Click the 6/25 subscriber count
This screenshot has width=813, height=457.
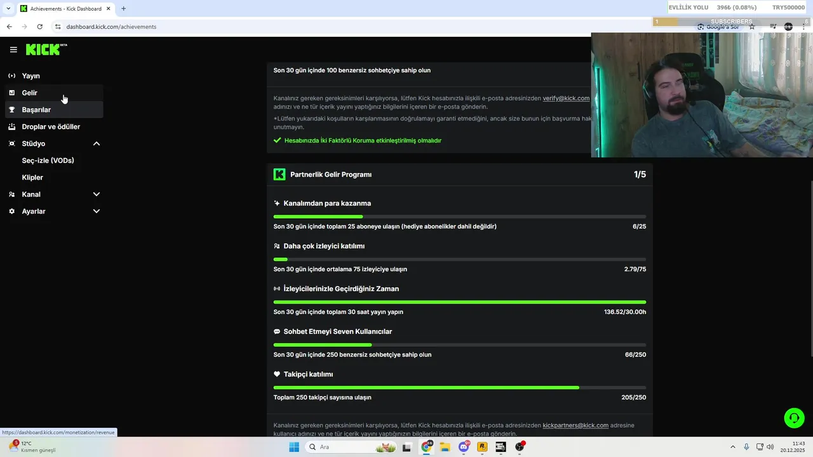(x=639, y=227)
